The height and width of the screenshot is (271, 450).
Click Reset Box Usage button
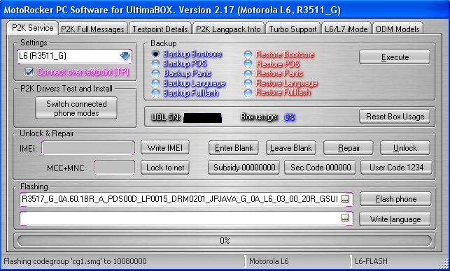395,117
